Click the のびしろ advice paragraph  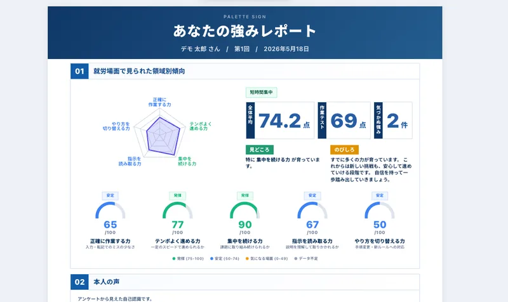tap(371, 169)
